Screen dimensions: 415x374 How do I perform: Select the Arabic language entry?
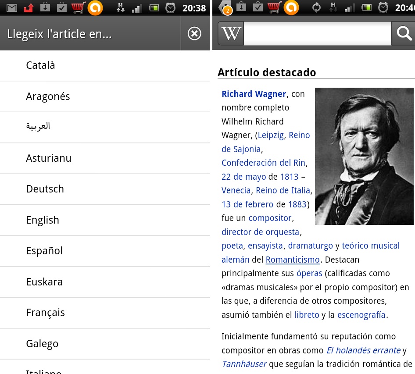tap(105, 127)
